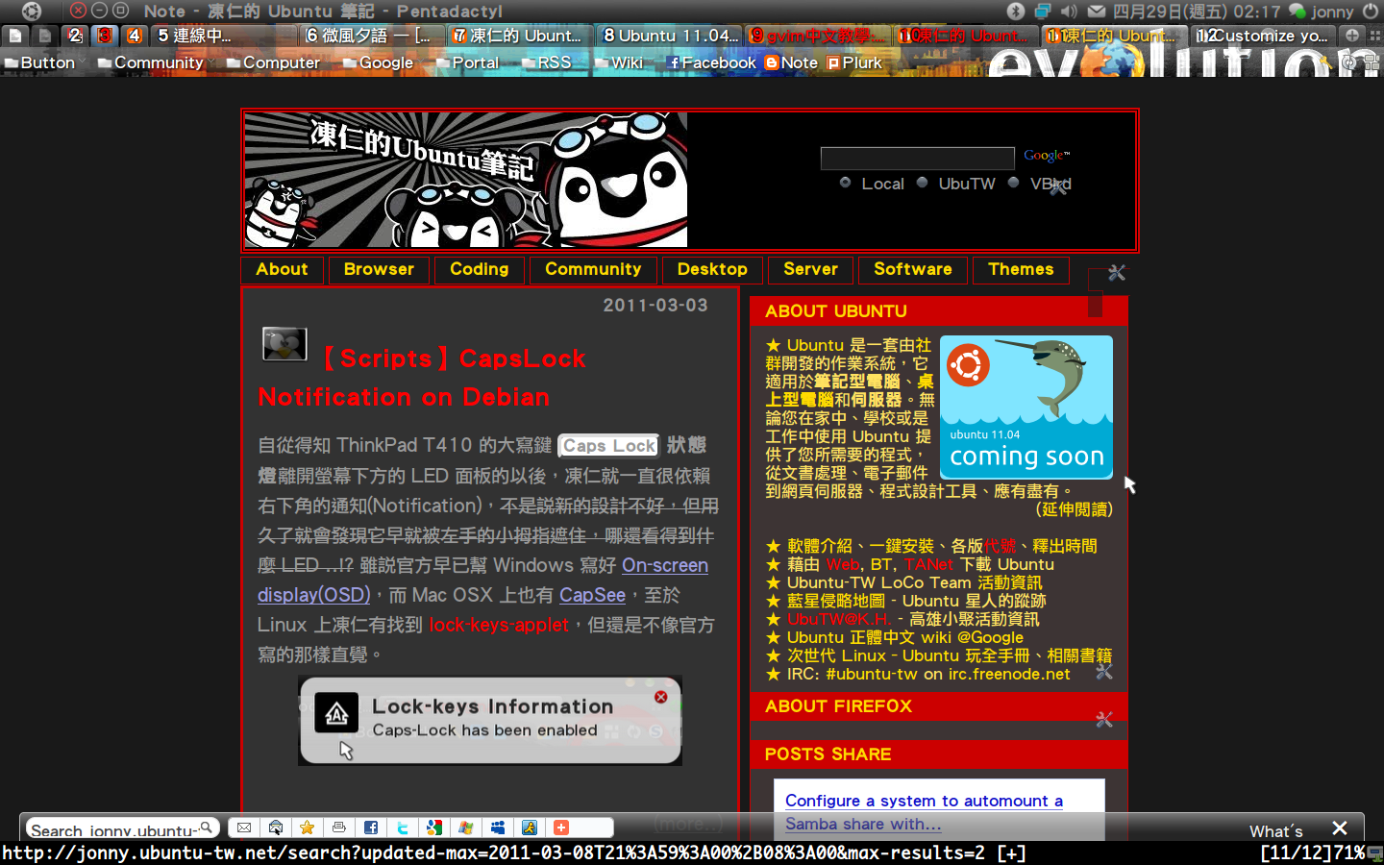Click the star favorites icon in share bar

coord(308,828)
